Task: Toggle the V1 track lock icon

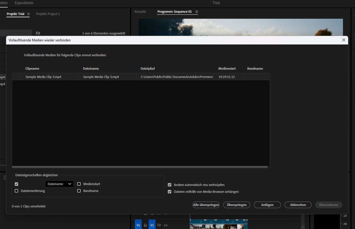Action: coord(145,225)
